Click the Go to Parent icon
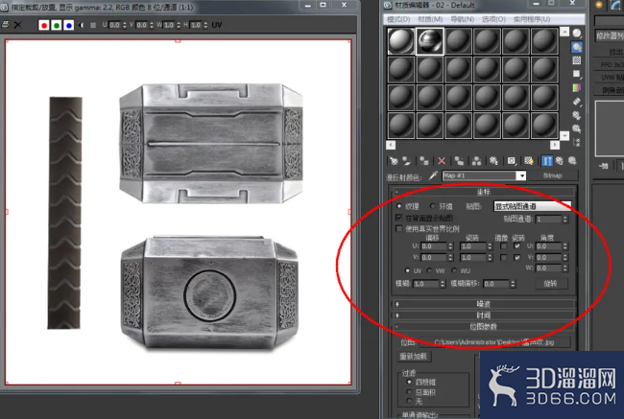The width and height of the screenshot is (624, 419). pyautogui.click(x=559, y=161)
